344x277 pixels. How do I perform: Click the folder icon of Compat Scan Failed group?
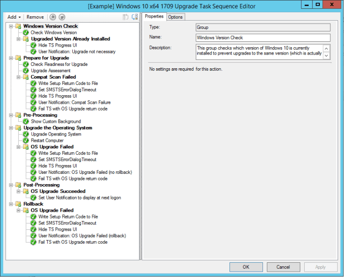tap(26, 77)
